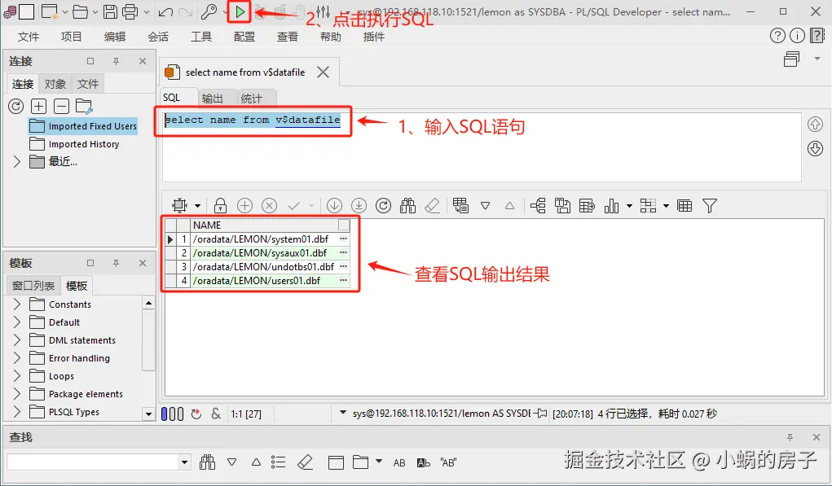Switch to the 对象 tab

pyautogui.click(x=55, y=84)
